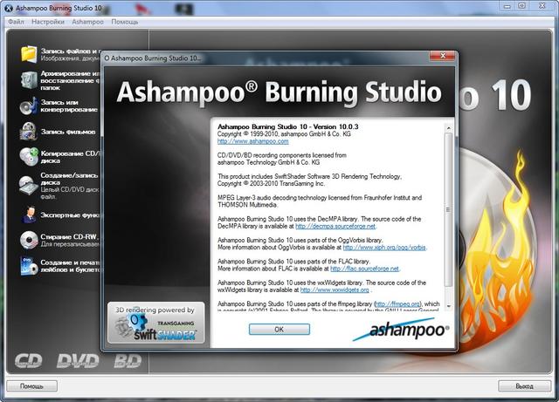Screen dimensions: 559x402
Task: Open the decmpa.sourceforge.net link
Action: point(335,226)
